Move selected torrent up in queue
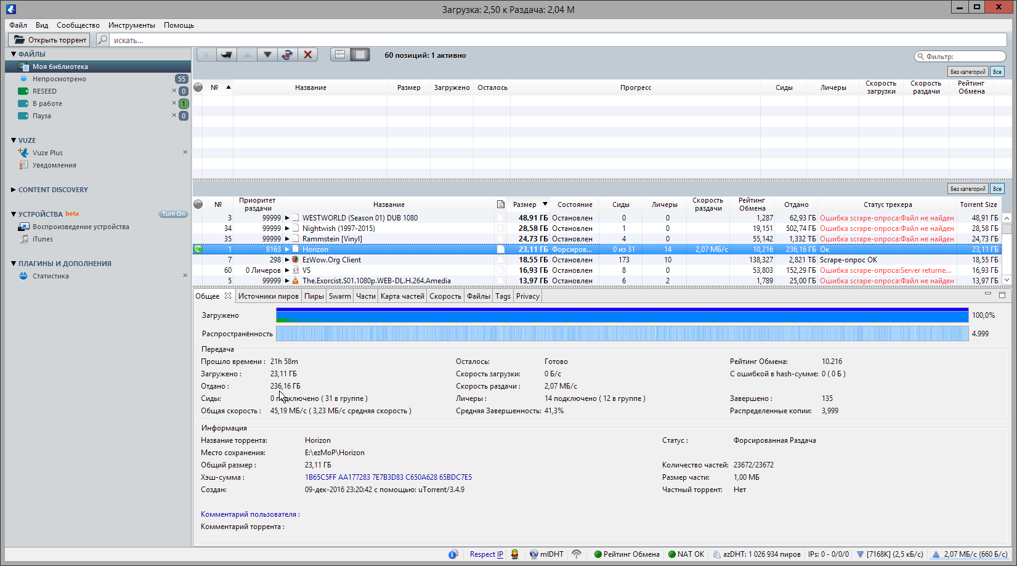This screenshot has height=566, width=1017. [247, 55]
